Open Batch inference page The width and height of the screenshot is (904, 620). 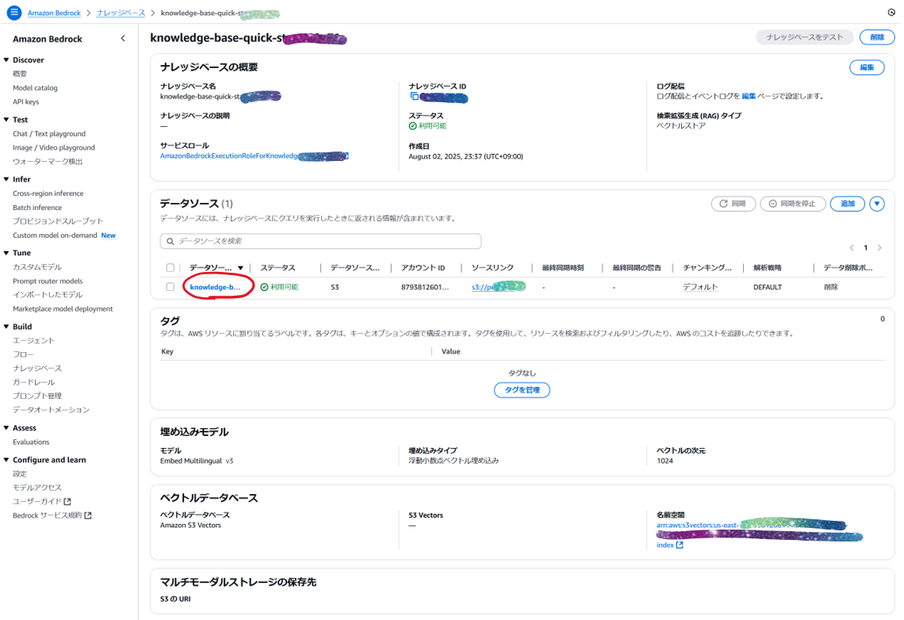37,208
